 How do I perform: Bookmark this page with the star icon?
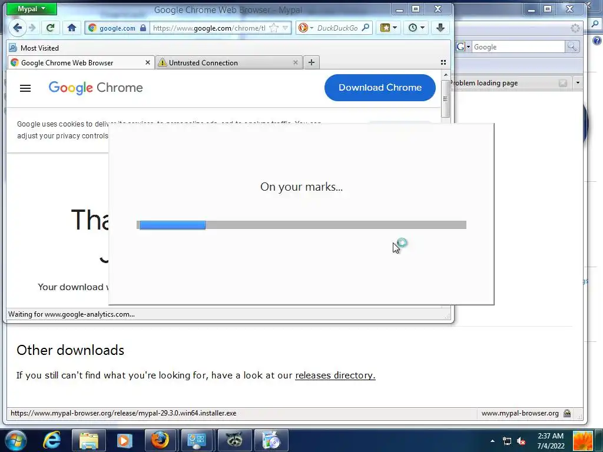[x=274, y=28]
